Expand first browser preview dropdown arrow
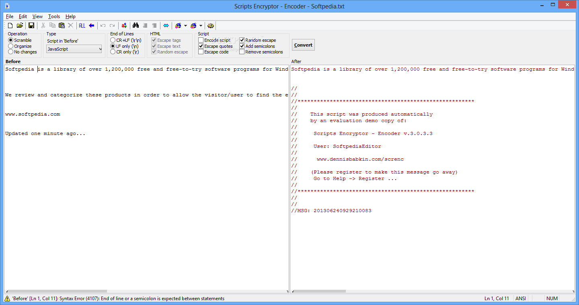Image resolution: width=579 pixels, height=305 pixels. click(185, 25)
